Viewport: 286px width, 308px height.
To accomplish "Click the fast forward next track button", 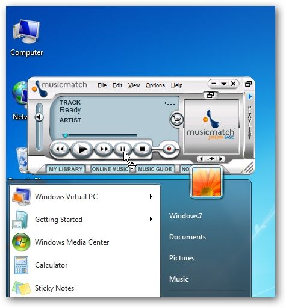I will pos(104,149).
